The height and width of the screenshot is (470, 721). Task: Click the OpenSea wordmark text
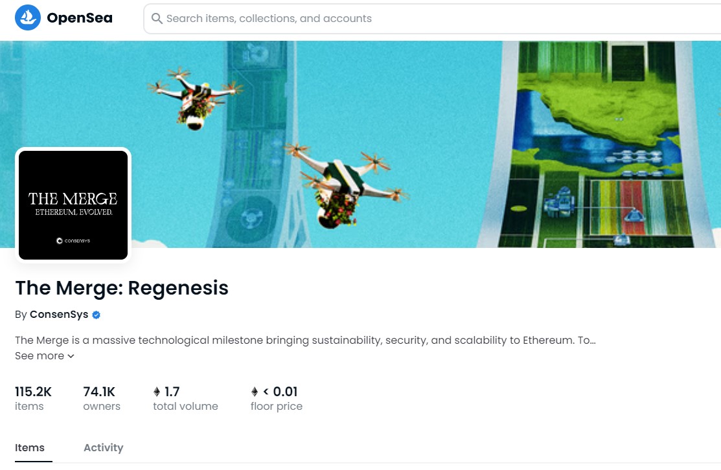80,18
